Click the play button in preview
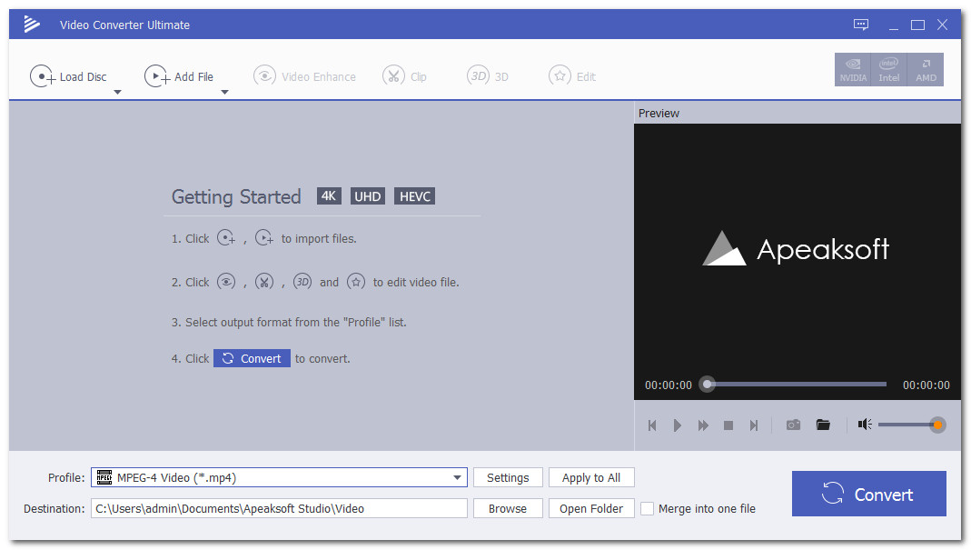This screenshot has width=971, height=550. point(677,425)
